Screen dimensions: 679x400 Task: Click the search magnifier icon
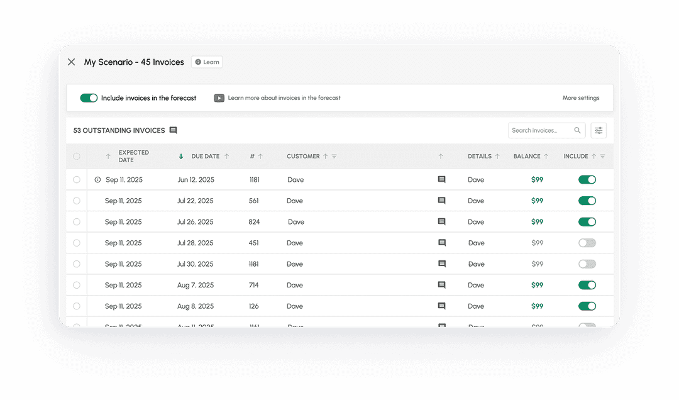click(577, 130)
